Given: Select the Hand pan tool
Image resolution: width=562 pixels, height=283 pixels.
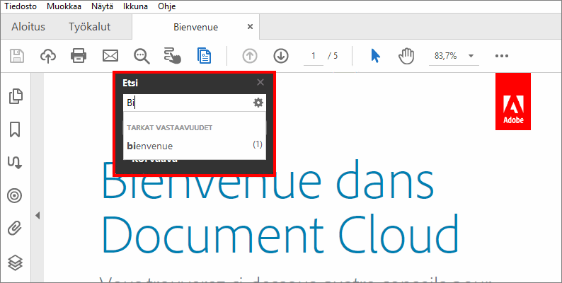Looking at the screenshot, I should (x=406, y=56).
